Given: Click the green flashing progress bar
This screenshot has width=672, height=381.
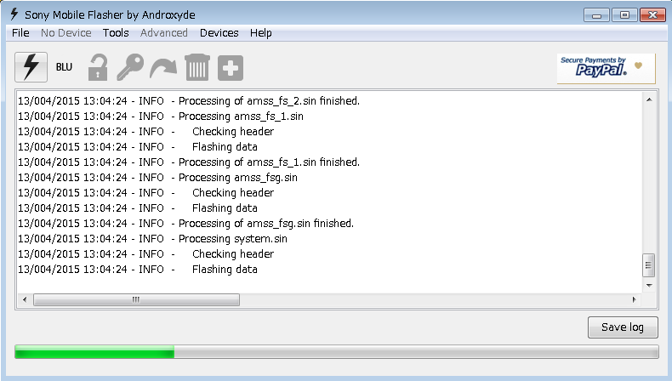Looking at the screenshot, I should tap(337, 352).
